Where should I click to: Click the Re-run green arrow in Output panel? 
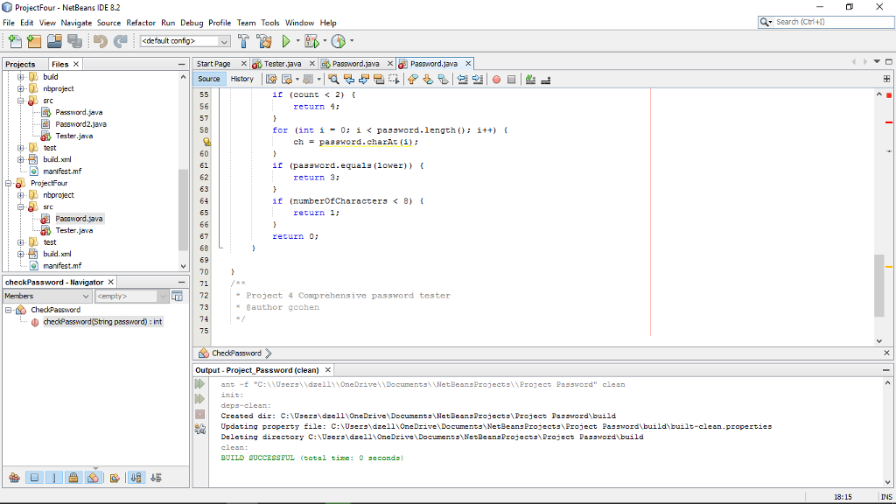tap(199, 384)
